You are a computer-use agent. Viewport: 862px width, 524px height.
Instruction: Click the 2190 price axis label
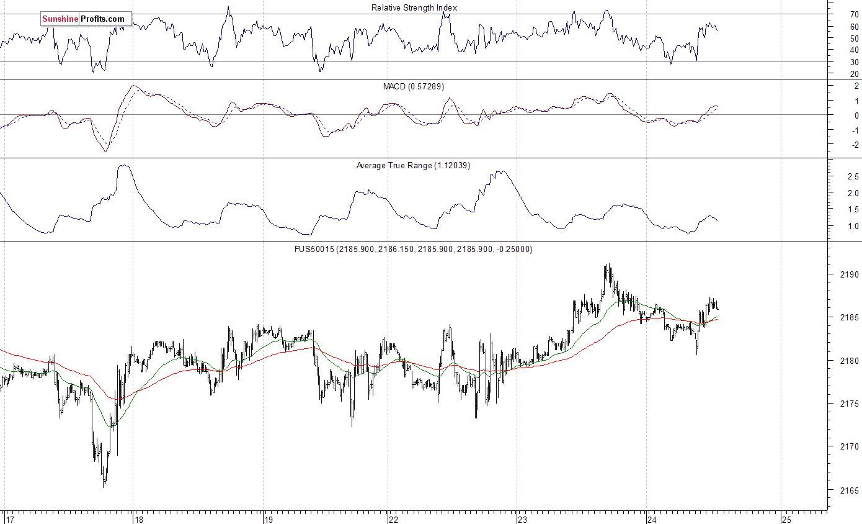850,274
